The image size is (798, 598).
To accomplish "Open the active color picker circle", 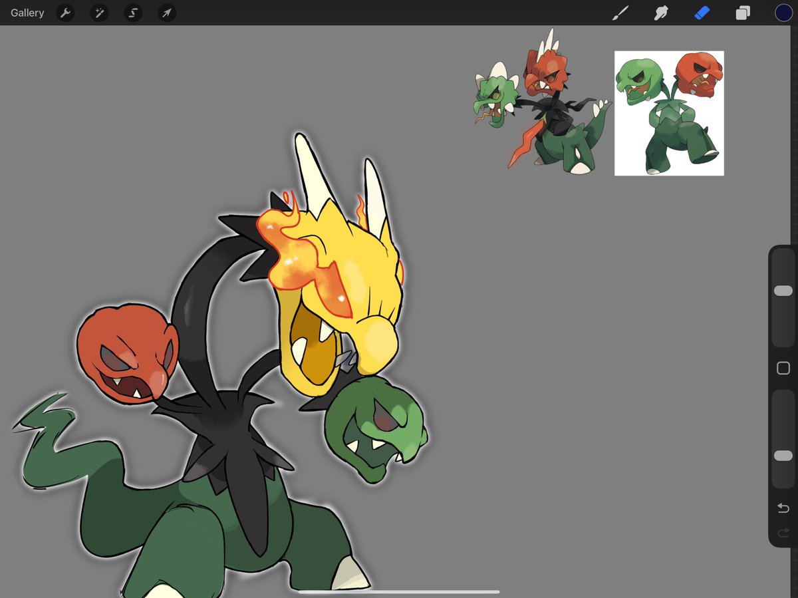I will click(x=783, y=13).
